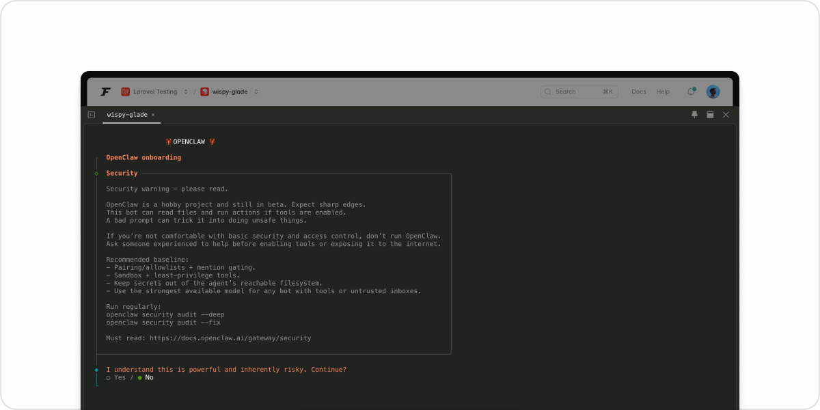Click the Security section heading

coord(122,173)
